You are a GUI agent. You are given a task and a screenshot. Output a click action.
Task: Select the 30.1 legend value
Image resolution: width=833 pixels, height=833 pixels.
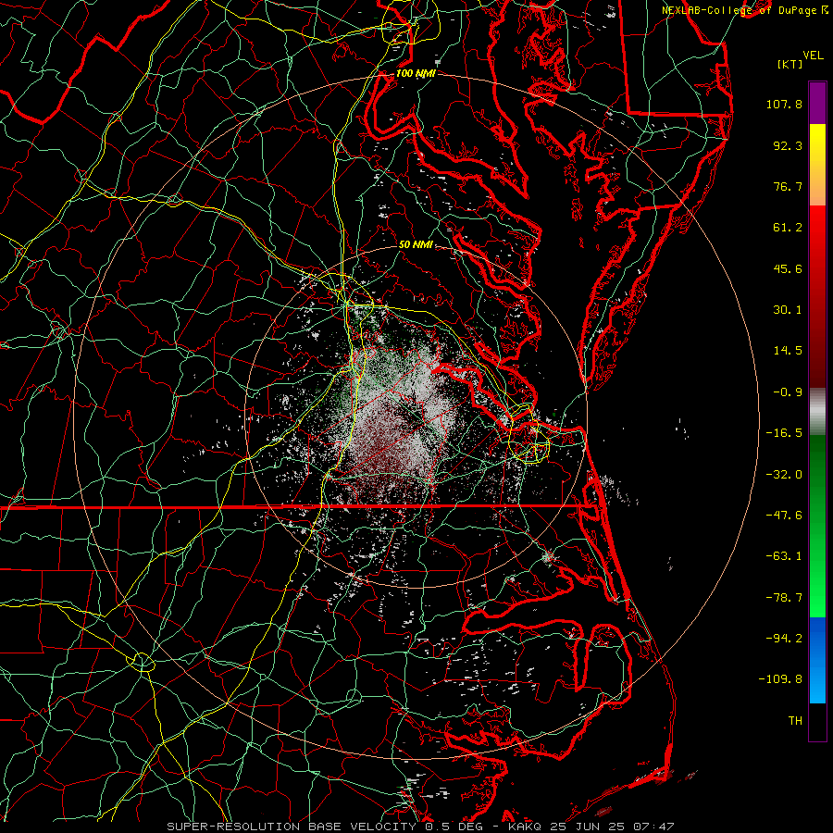point(787,310)
